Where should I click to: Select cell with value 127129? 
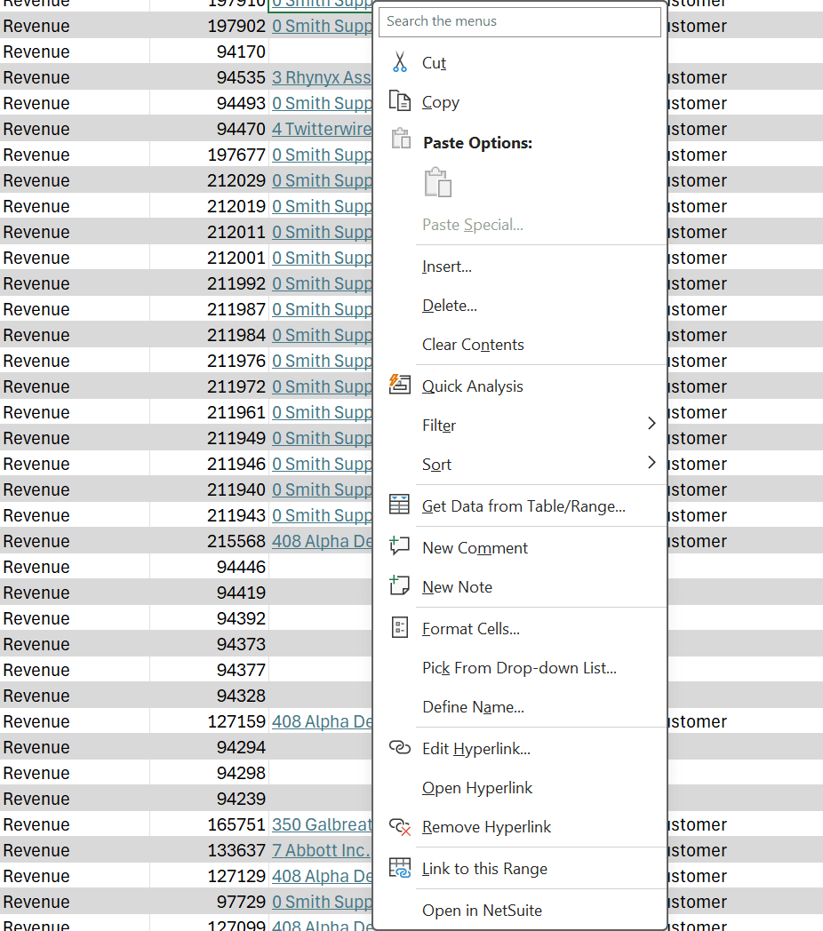tap(209, 877)
